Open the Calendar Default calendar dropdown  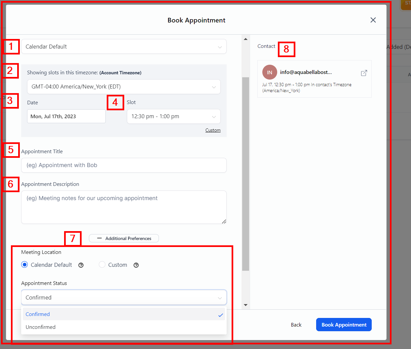coord(124,47)
